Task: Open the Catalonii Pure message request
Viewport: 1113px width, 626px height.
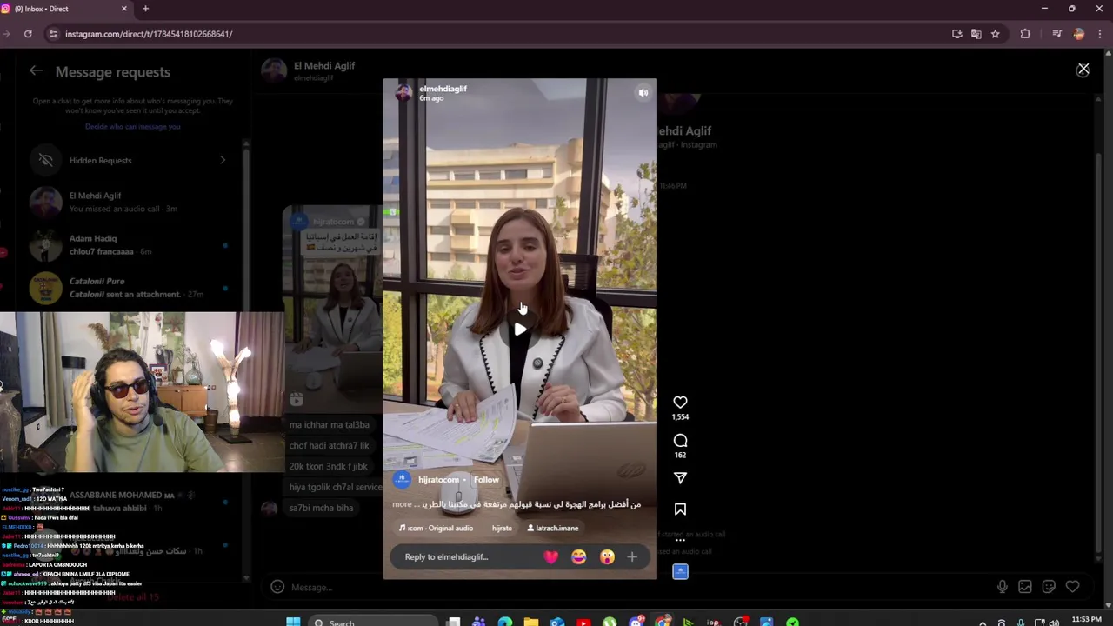Action: click(x=130, y=287)
